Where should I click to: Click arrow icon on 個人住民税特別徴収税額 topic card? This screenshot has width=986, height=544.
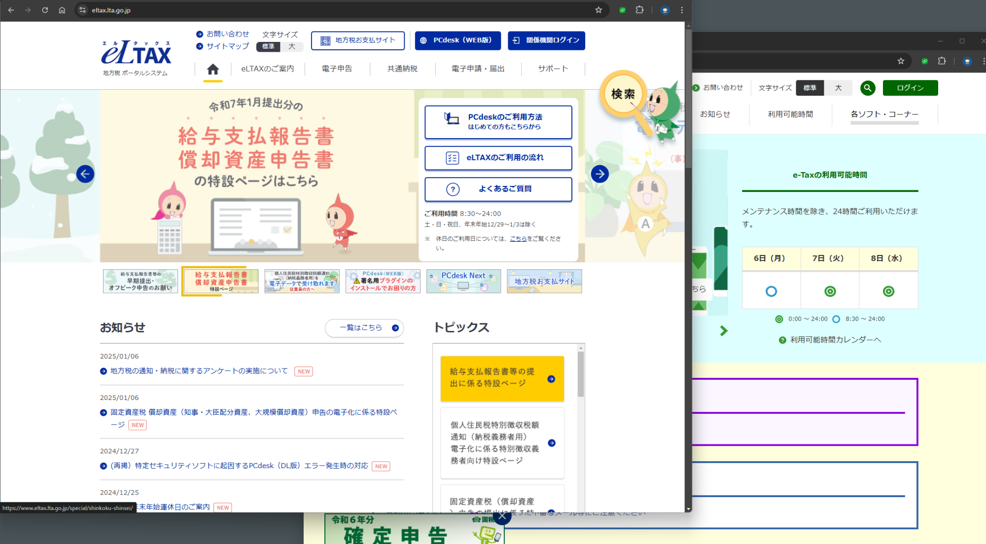click(x=552, y=443)
